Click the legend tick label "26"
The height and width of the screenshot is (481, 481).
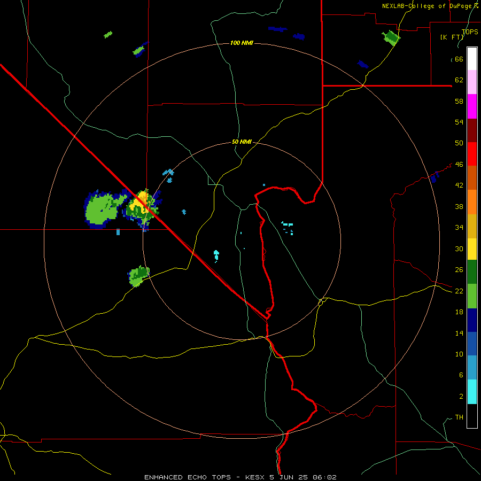(x=459, y=270)
